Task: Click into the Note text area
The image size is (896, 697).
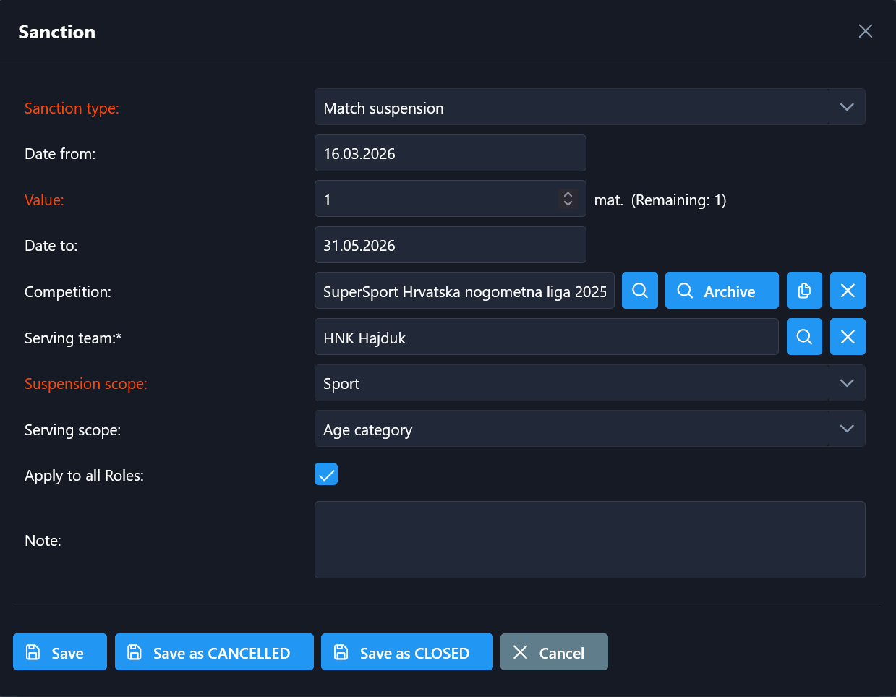Action: 589,539
